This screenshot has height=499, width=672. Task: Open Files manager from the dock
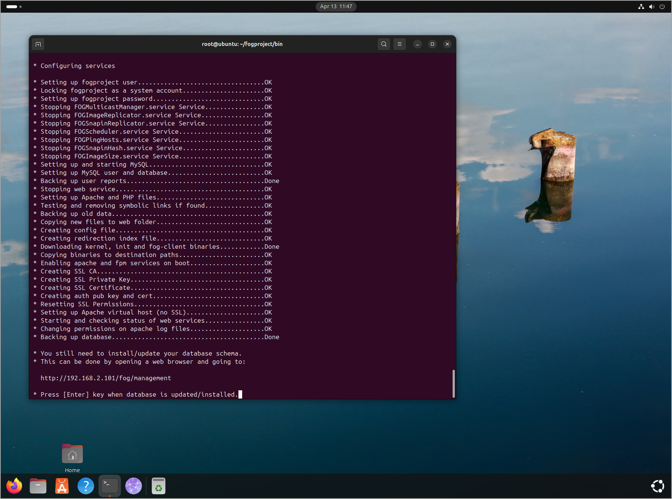click(38, 486)
